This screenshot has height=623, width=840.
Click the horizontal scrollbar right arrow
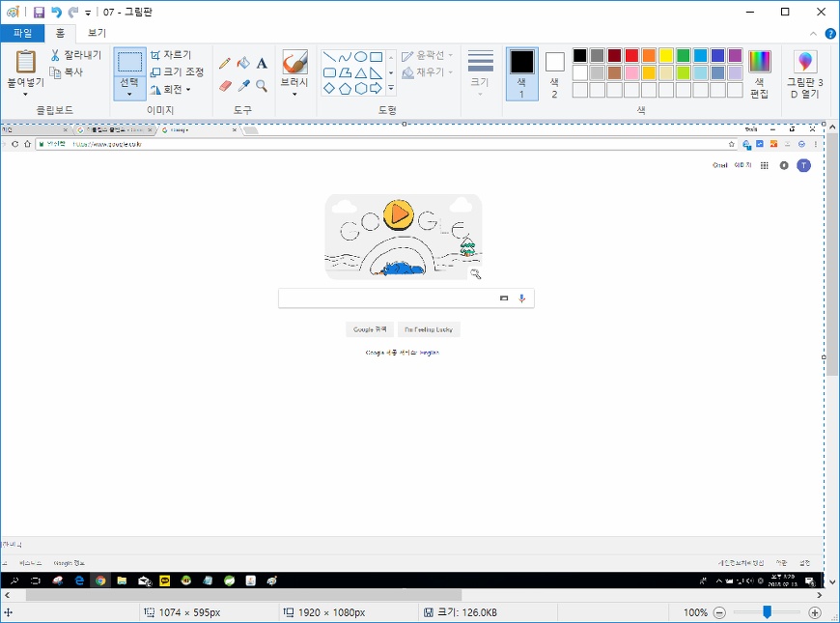(x=819, y=595)
